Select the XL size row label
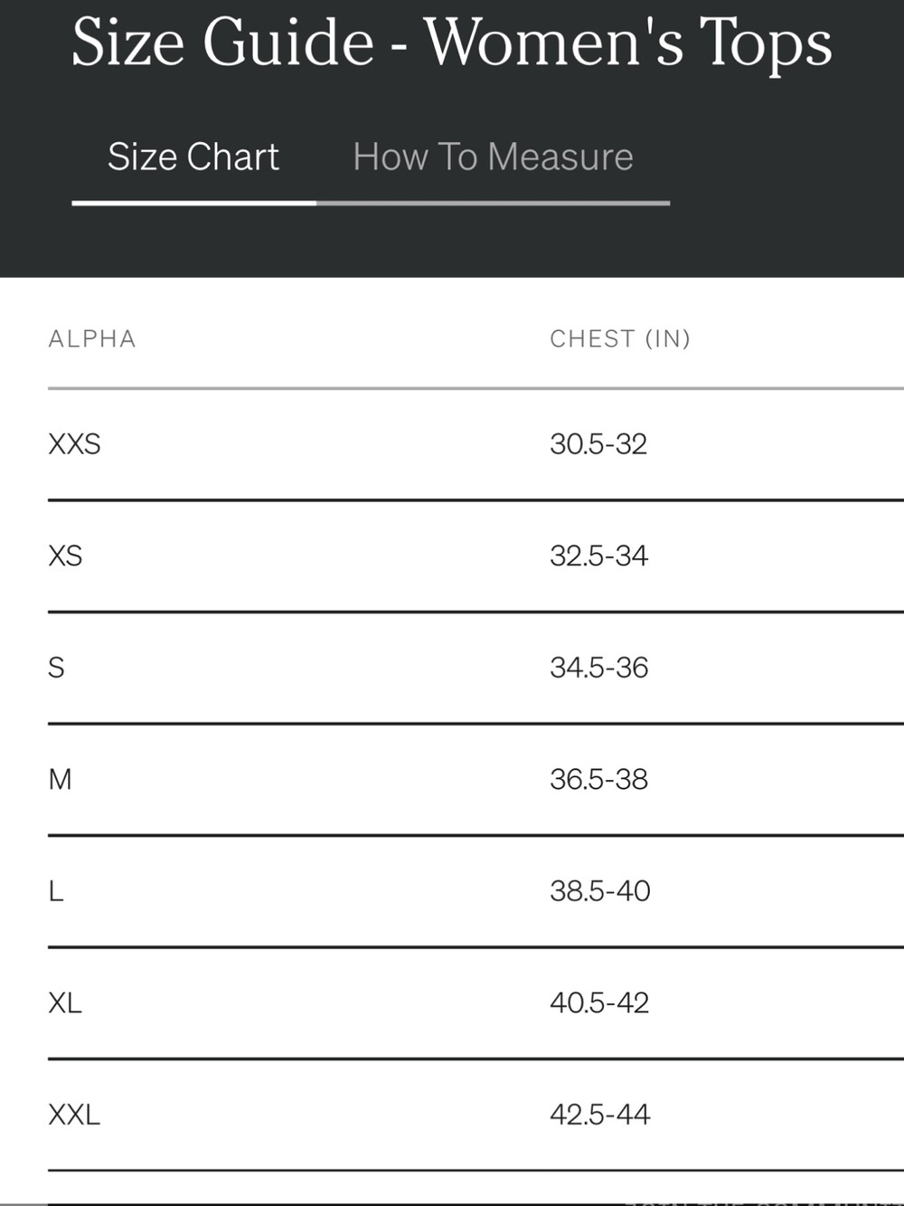Image resolution: width=904 pixels, height=1206 pixels. [65, 1002]
